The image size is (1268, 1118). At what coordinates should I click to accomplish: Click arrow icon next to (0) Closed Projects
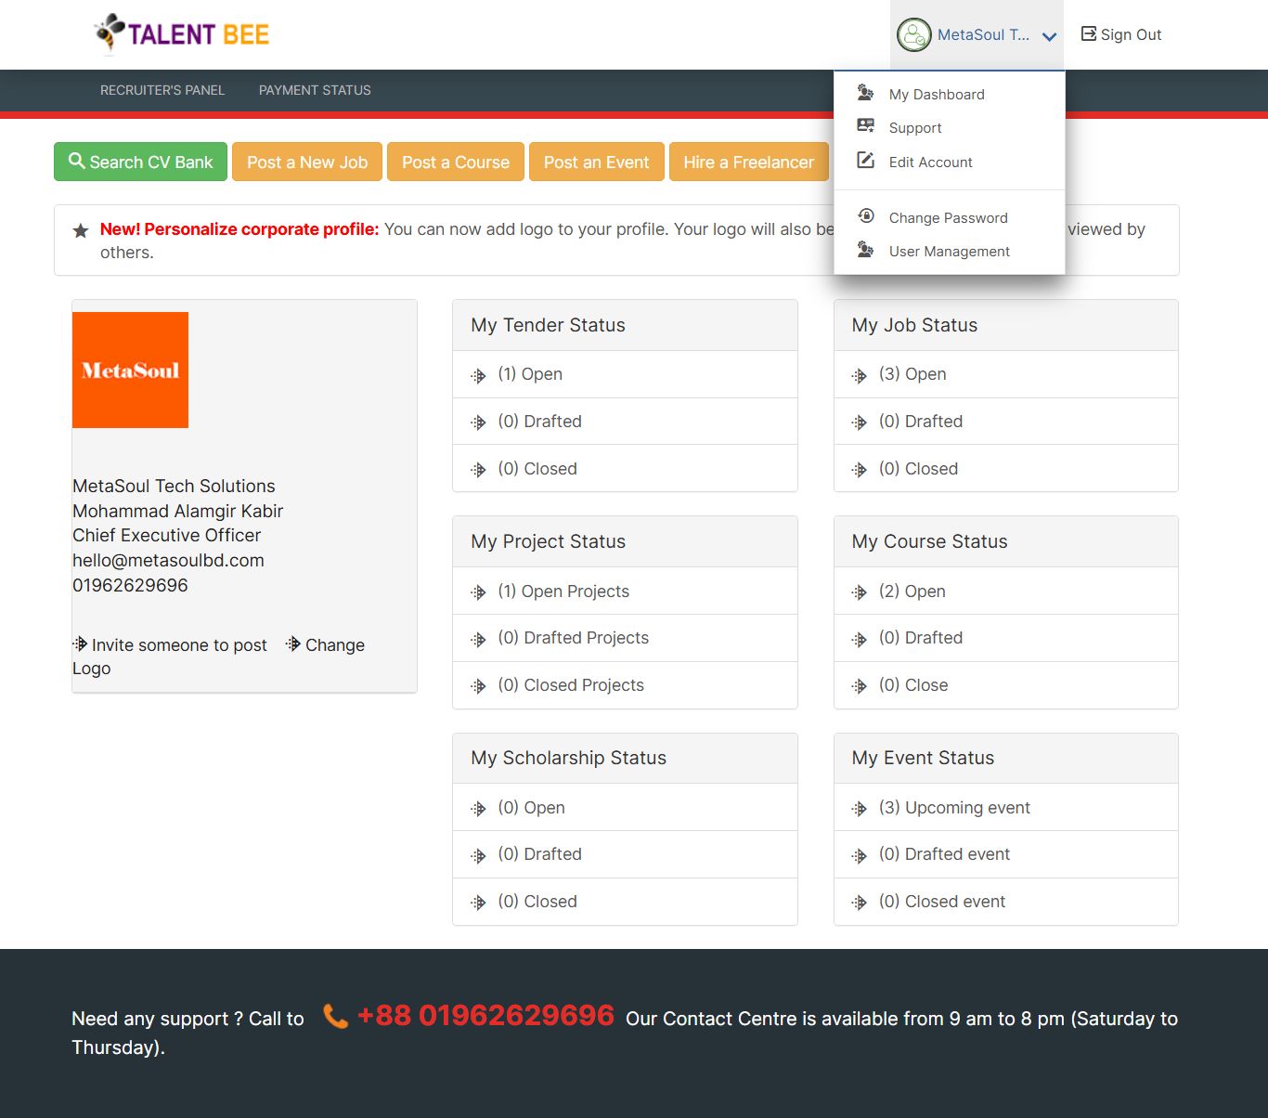click(x=478, y=686)
